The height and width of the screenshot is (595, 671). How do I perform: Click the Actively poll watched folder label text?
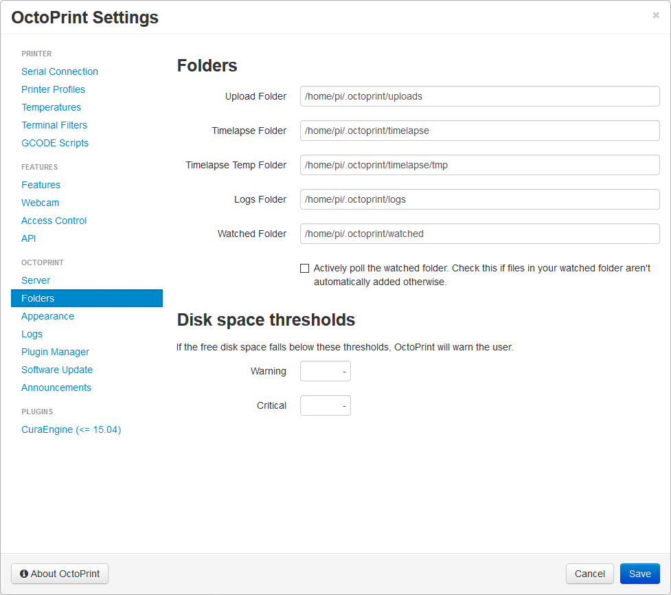482,275
